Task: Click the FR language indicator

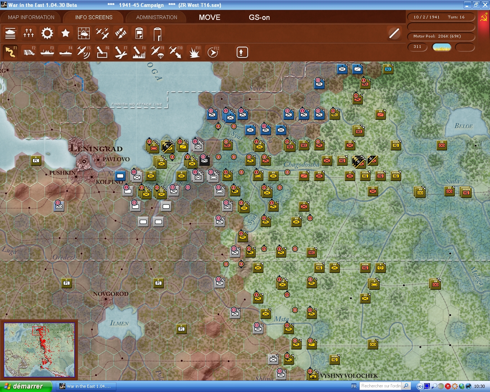Action: [354, 386]
